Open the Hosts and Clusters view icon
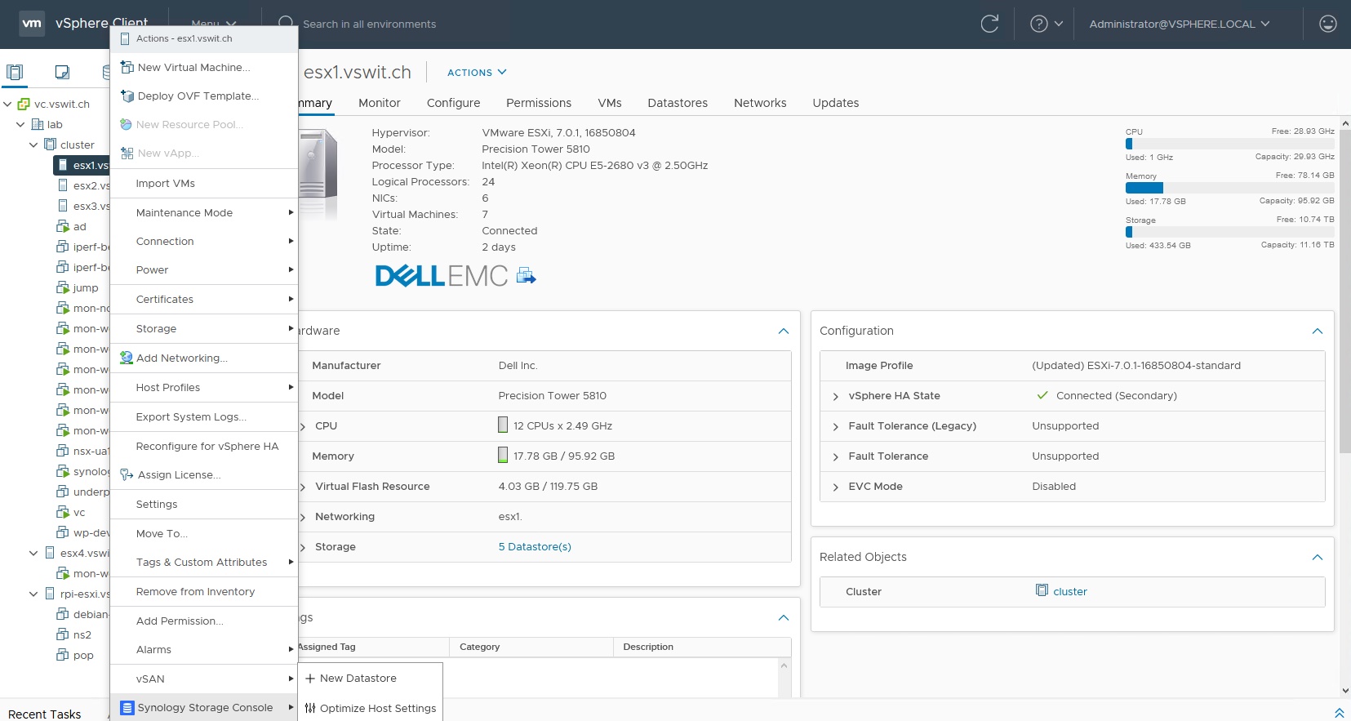The width and height of the screenshot is (1351, 721). coord(15,72)
